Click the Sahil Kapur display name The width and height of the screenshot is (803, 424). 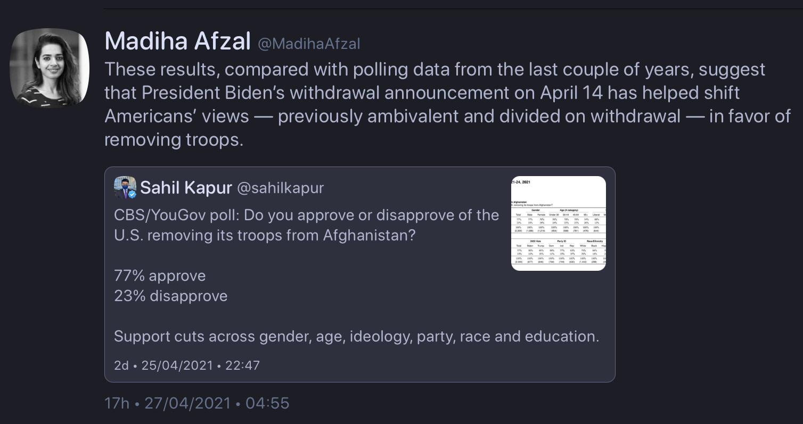[186, 188]
